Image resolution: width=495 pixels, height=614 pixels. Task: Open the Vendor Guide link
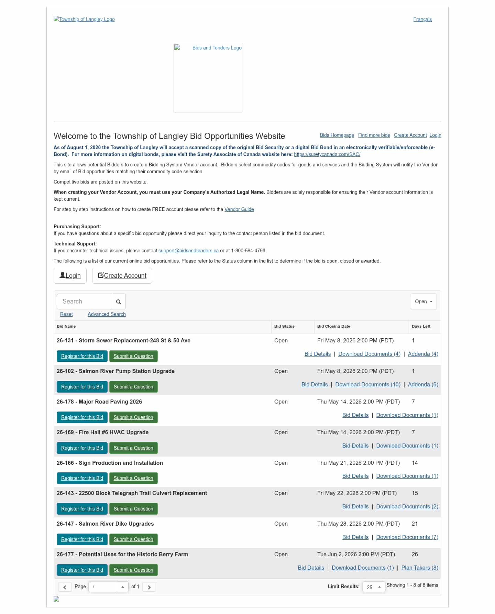[x=239, y=209]
